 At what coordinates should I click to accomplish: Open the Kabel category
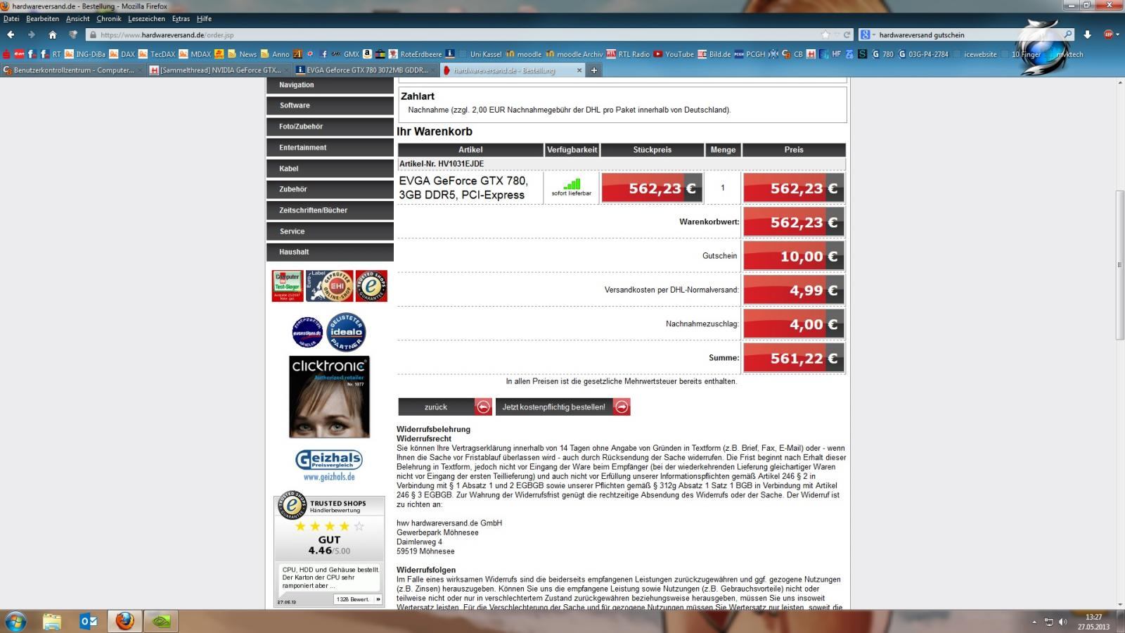pyautogui.click(x=330, y=169)
